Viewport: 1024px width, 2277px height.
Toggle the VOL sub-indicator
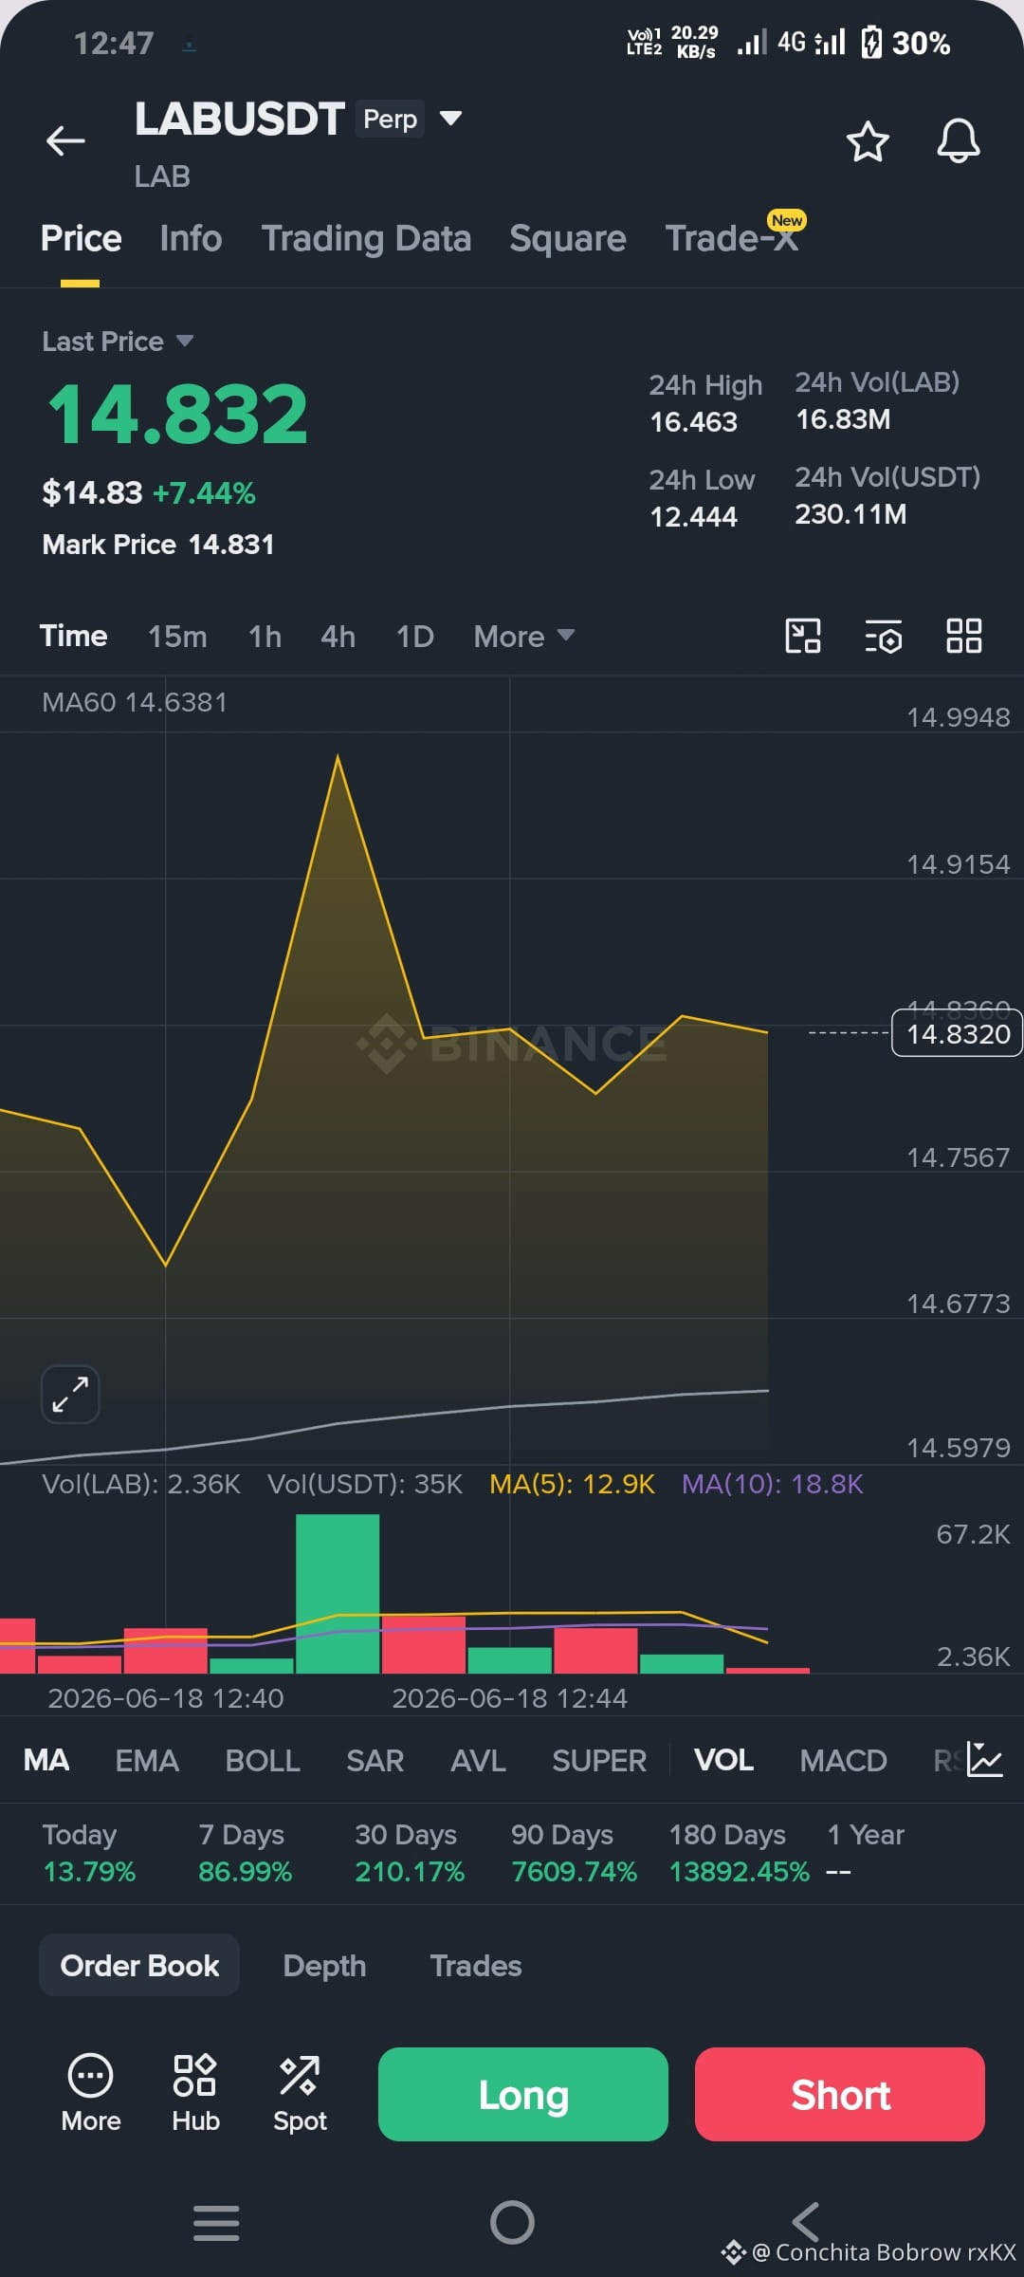pos(723,1760)
